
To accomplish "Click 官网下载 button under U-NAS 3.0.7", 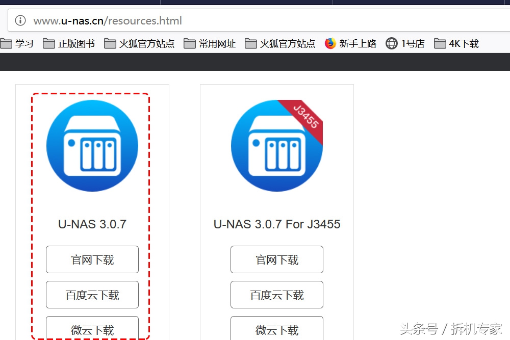I will pyautogui.click(x=92, y=259).
